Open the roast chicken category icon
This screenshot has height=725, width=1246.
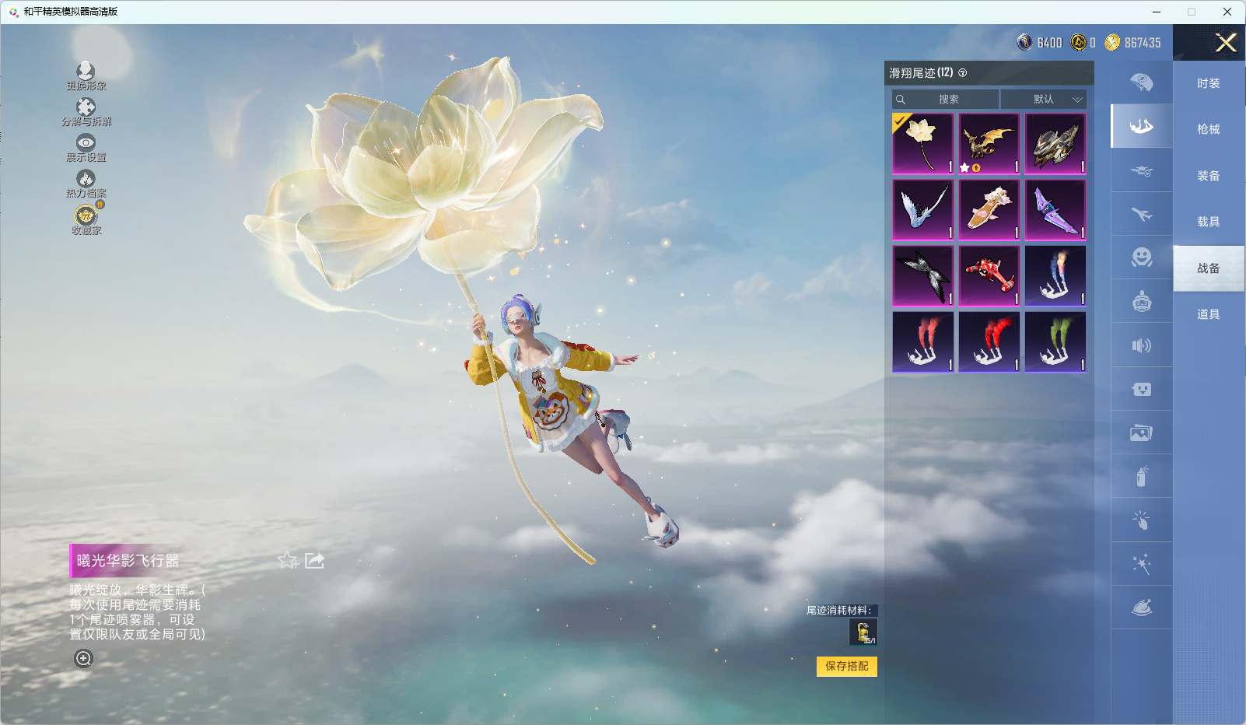(1141, 608)
